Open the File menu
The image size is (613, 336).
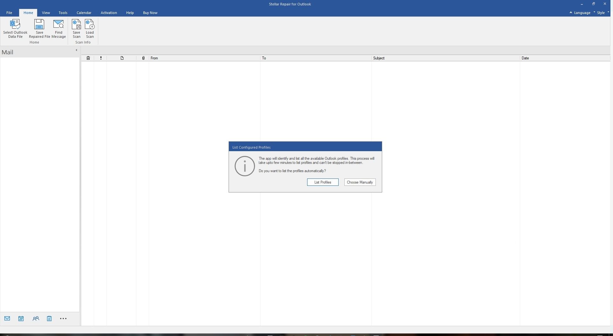click(x=9, y=13)
